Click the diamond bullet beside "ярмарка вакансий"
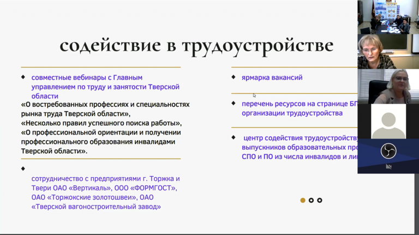The width and height of the screenshot is (419, 235). [234, 77]
